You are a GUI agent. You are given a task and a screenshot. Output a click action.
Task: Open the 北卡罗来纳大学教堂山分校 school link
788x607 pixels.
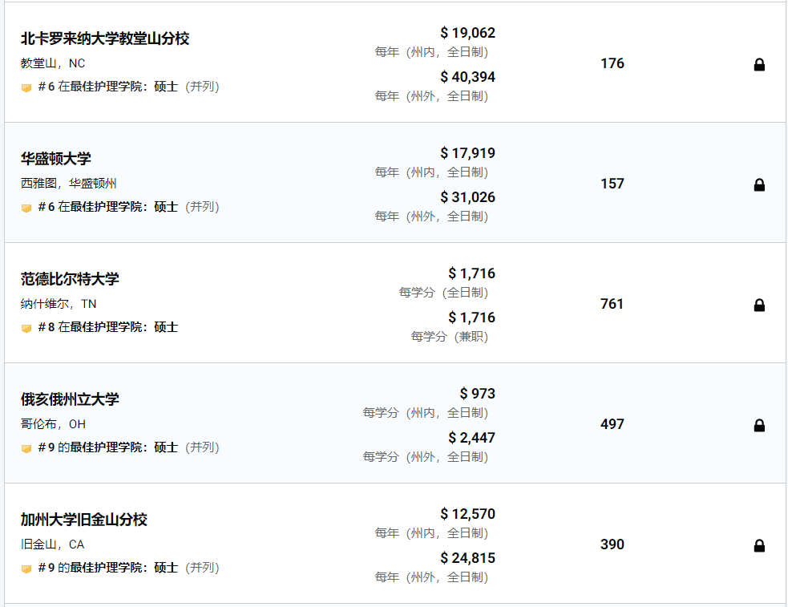tap(105, 38)
